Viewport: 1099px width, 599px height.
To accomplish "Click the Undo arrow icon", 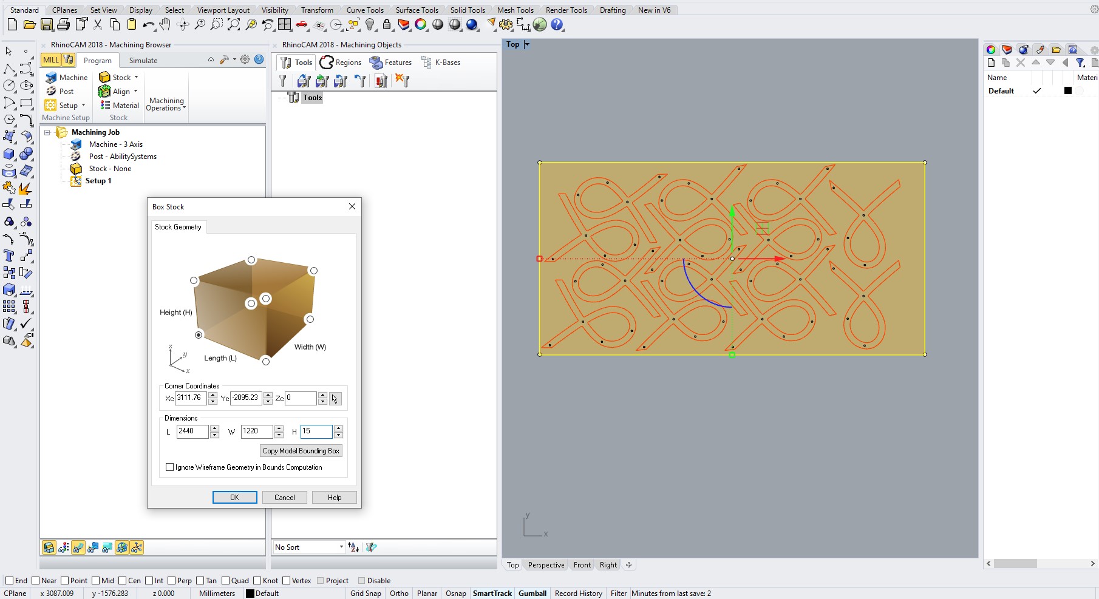I will coord(148,25).
